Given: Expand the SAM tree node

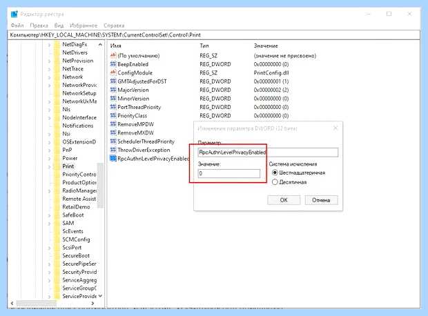Looking at the screenshot, I should pos(49,224).
